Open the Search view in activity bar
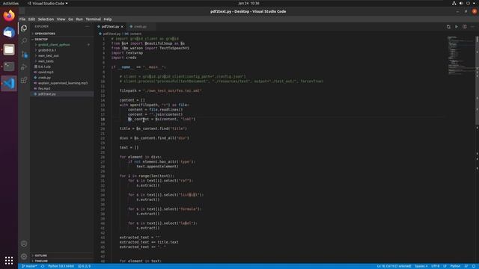This screenshot has width=479, height=269. [24, 41]
